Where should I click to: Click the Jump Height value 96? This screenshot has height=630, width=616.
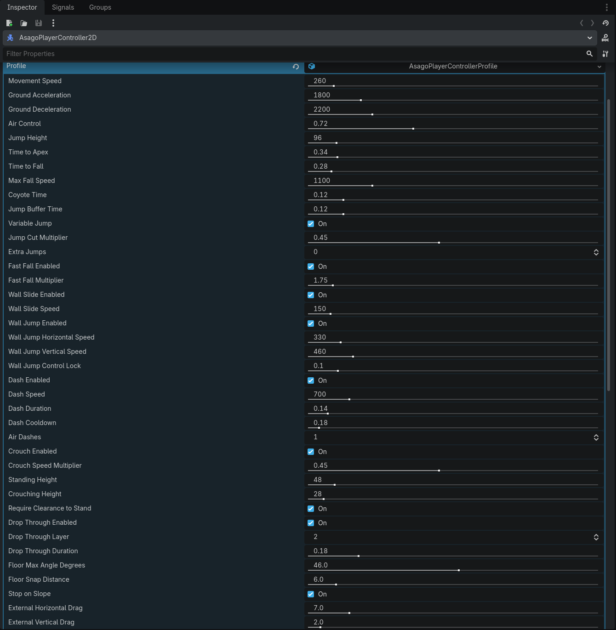(318, 138)
